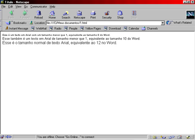Click the text line 'Esse é o tamanho normal'
The height and width of the screenshot is (140, 195).
(60, 43)
